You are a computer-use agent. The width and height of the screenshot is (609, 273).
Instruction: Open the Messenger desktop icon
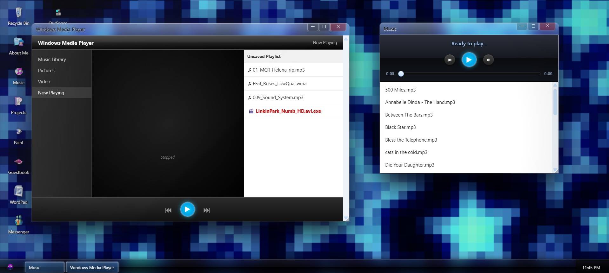tap(18, 225)
